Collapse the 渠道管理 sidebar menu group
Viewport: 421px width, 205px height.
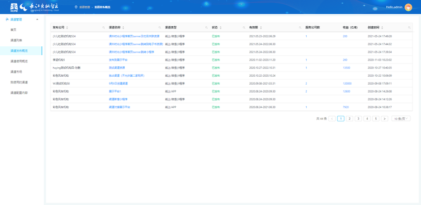click(37, 19)
